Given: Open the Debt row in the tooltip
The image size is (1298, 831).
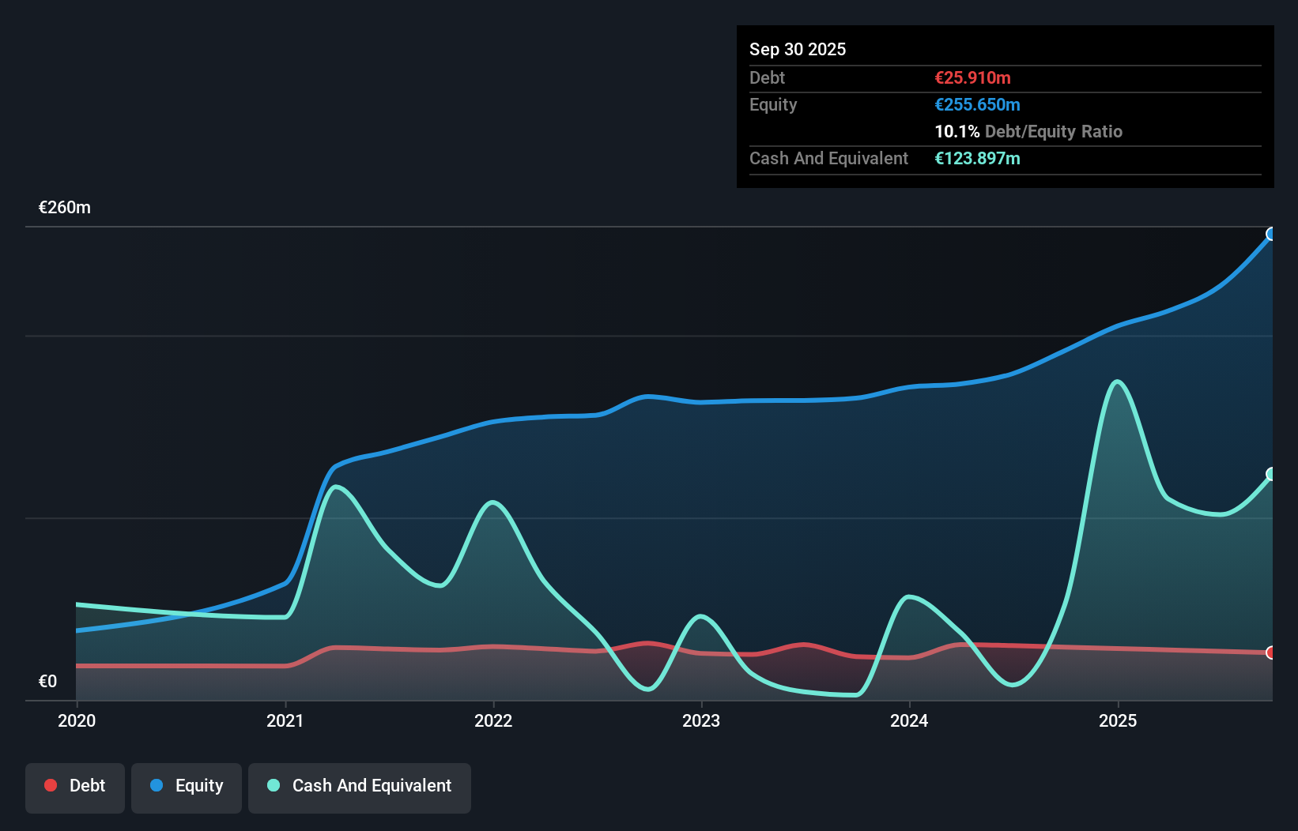Looking at the screenshot, I should tap(767, 77).
